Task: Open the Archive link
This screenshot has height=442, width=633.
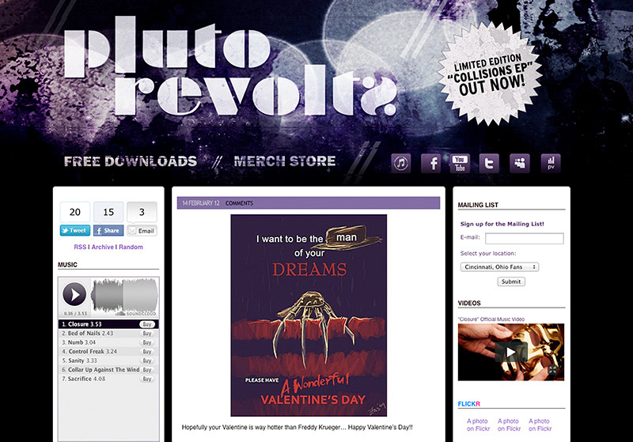Action: (103, 247)
